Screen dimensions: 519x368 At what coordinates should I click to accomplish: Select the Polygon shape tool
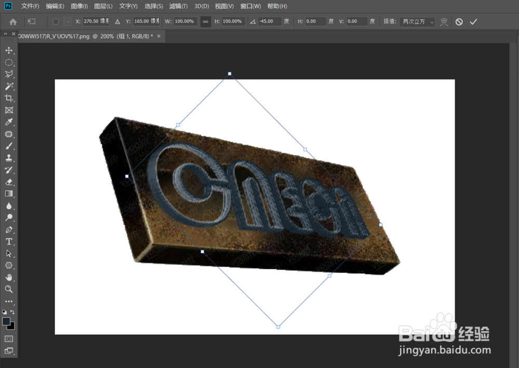[x=9, y=265]
